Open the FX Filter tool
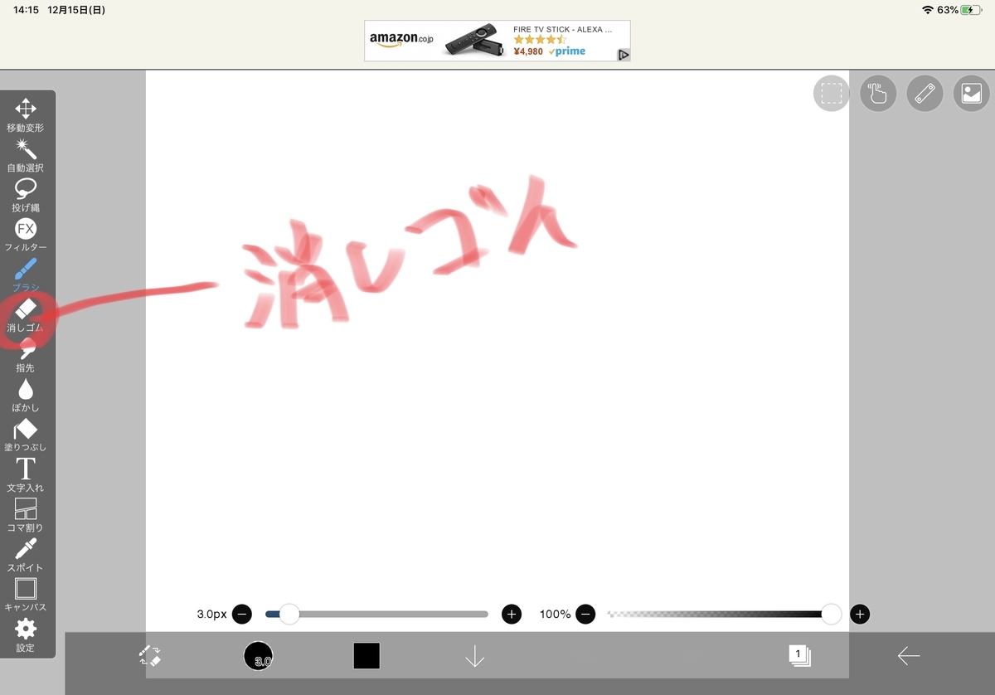The width and height of the screenshot is (995, 695). pos(27,229)
